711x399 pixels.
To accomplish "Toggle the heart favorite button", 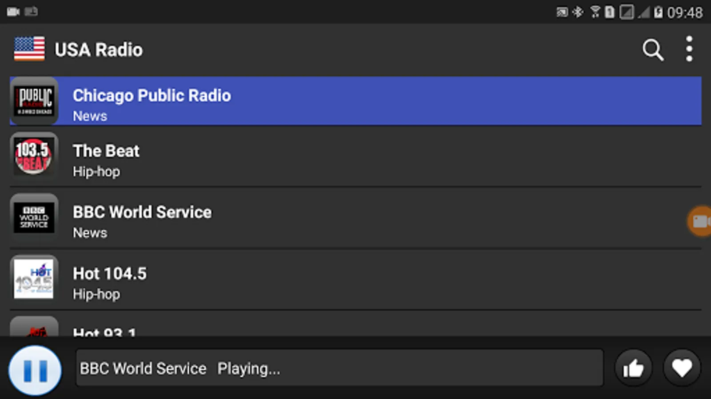I will 682,368.
